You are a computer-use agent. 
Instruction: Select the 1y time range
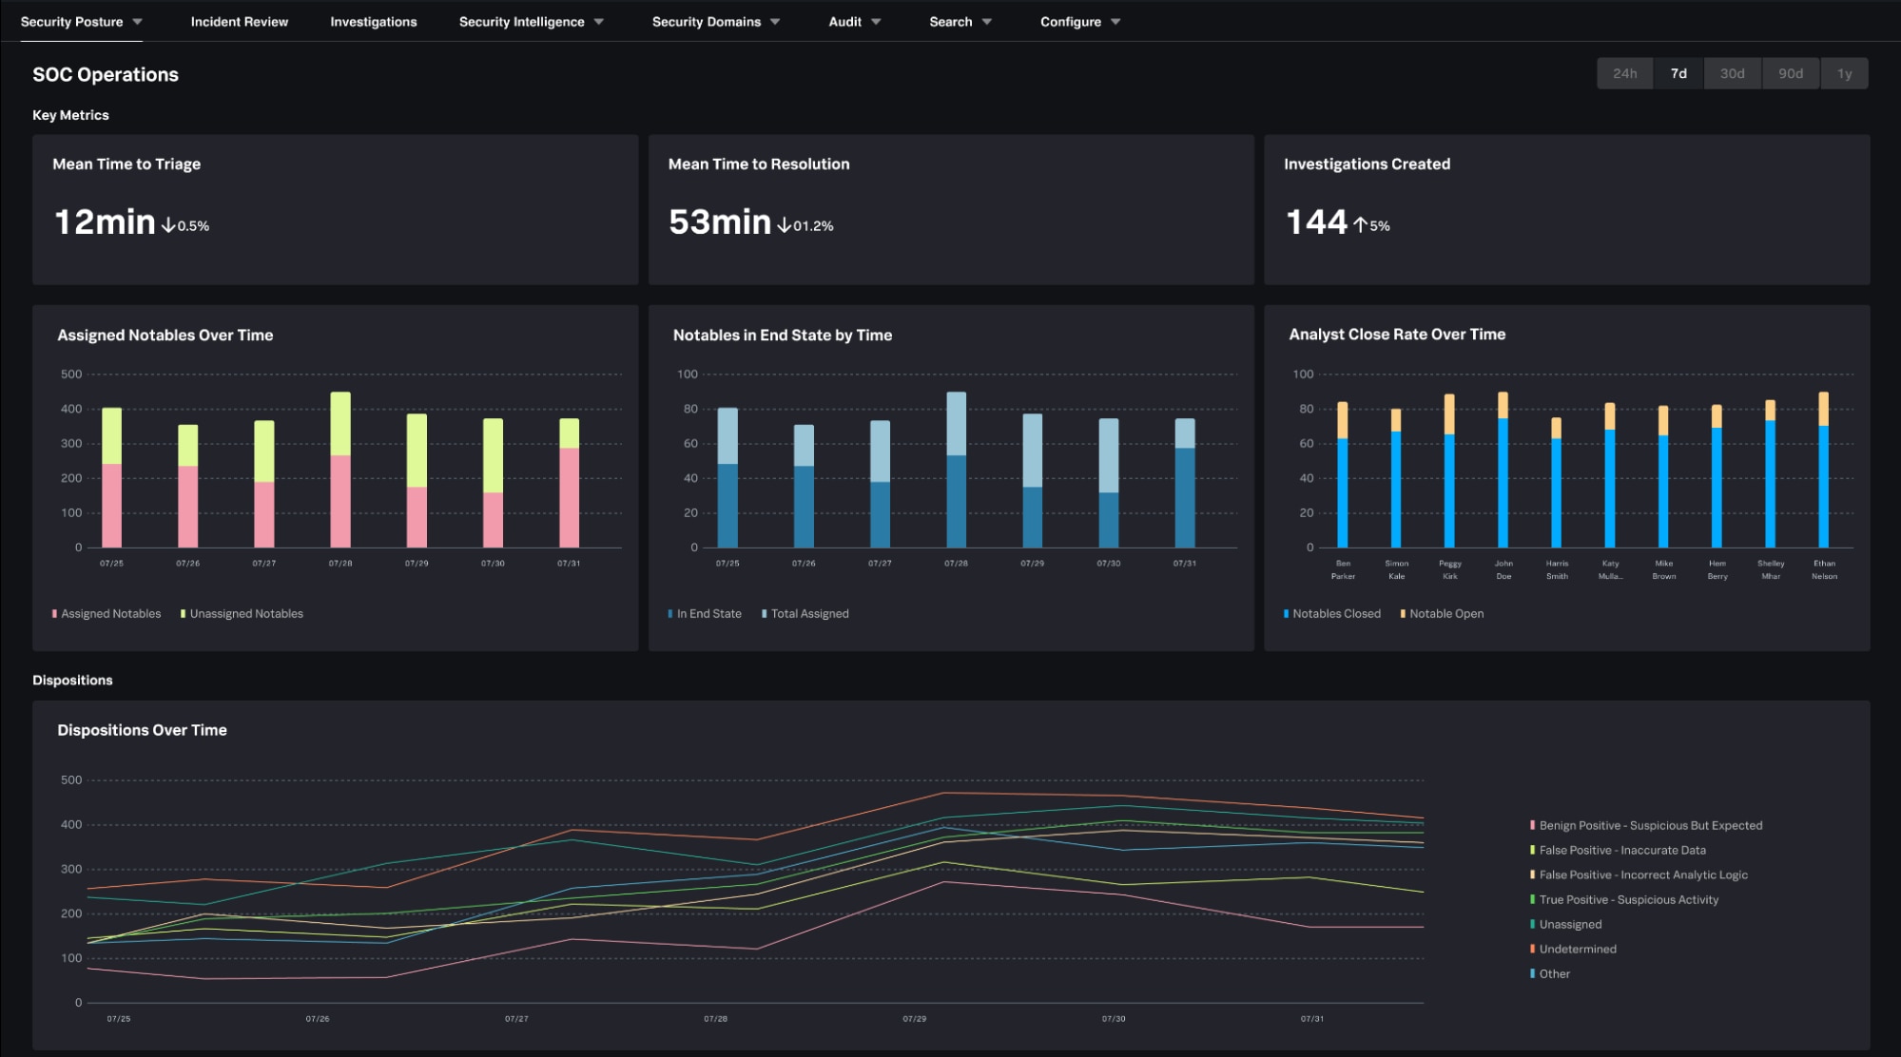coord(1844,73)
